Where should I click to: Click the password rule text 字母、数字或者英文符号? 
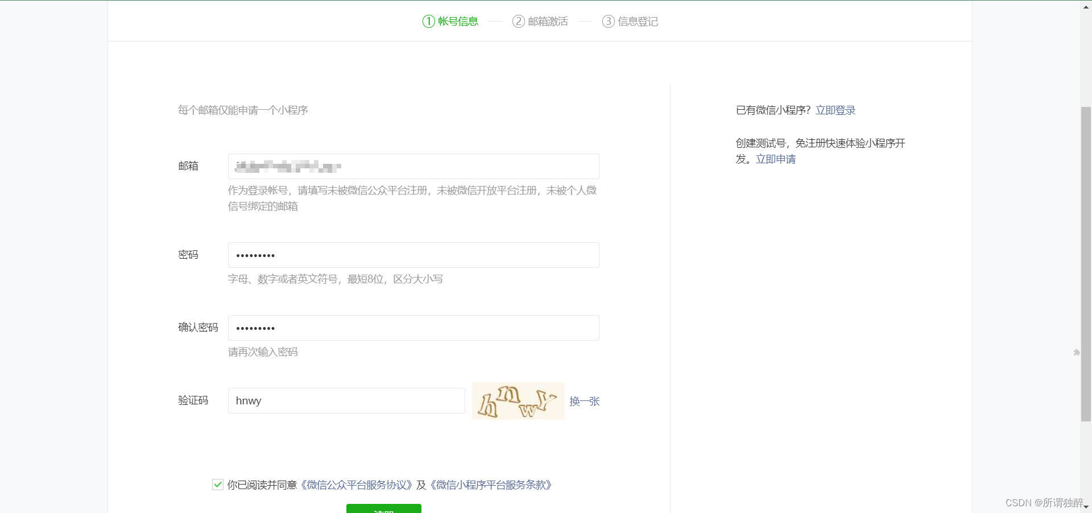(x=283, y=279)
